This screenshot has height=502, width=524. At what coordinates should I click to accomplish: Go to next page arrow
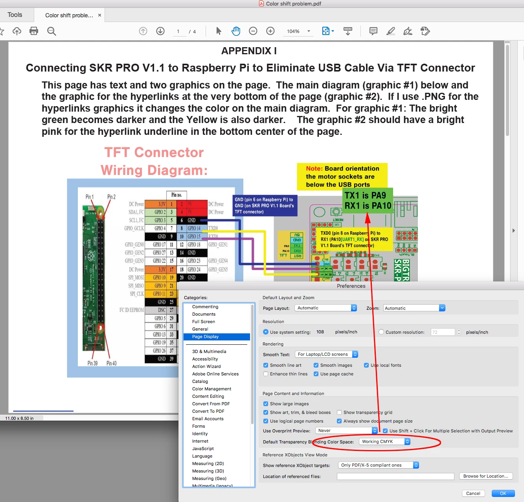(x=160, y=31)
